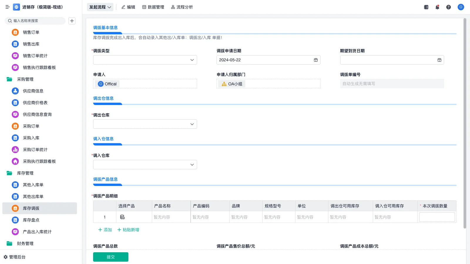Open the 发起流程 dropdown
This screenshot has height=264, width=470.
click(100, 7)
